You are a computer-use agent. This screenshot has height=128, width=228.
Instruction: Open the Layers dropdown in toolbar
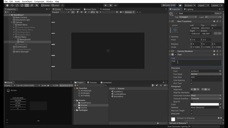click(x=203, y=5)
